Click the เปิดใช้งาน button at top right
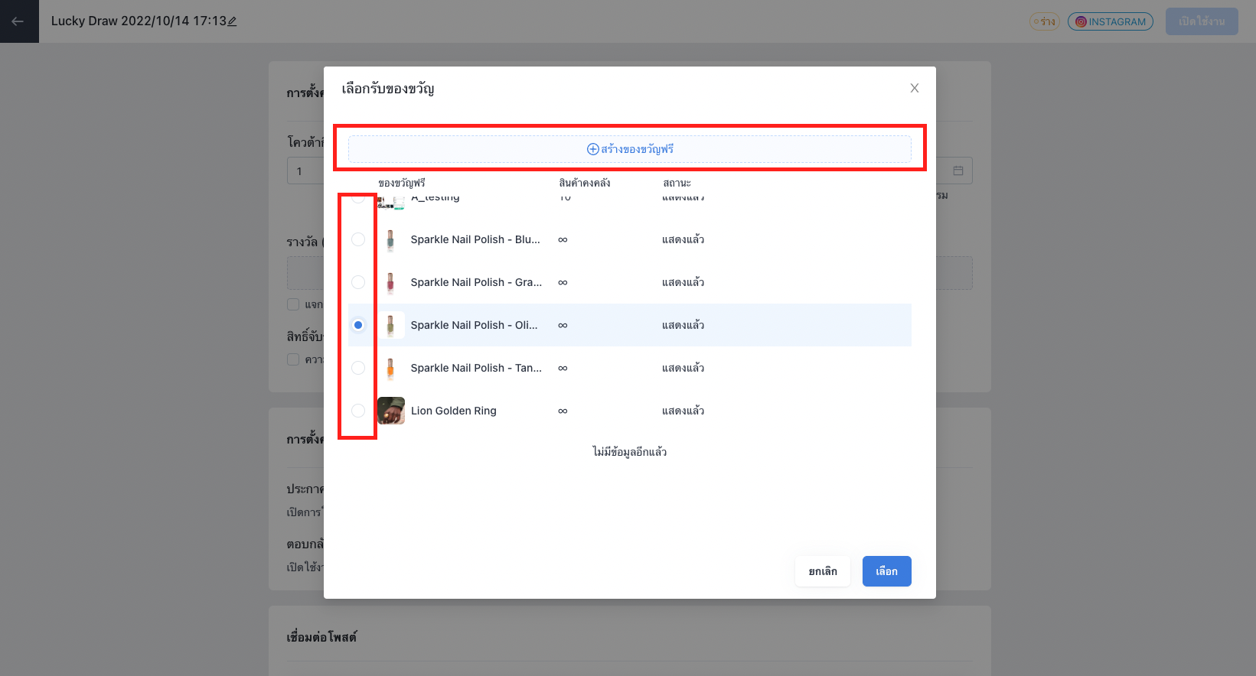 (x=1202, y=21)
